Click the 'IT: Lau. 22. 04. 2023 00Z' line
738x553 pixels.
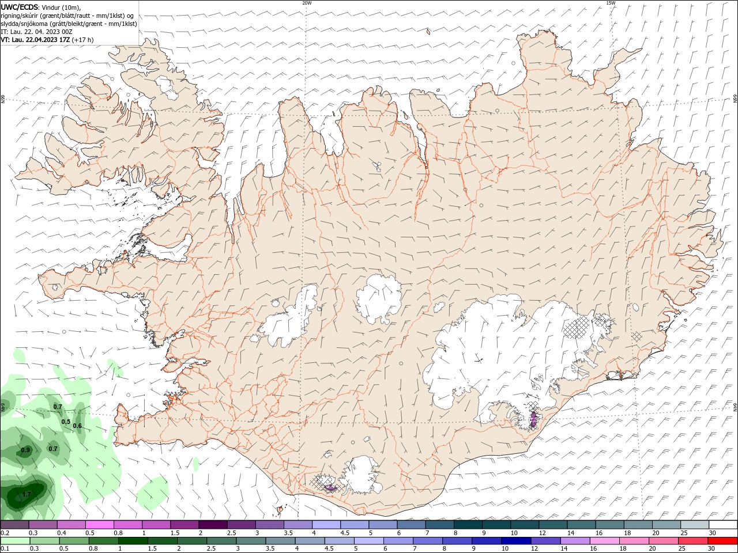(x=37, y=32)
